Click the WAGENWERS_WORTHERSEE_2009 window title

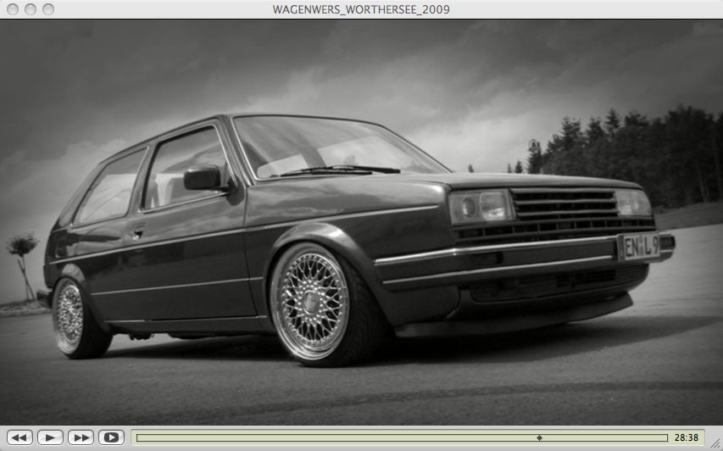click(x=361, y=9)
